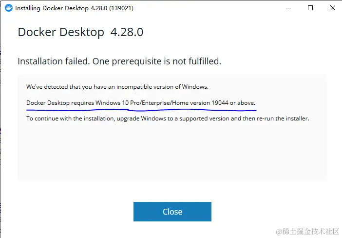
Task: Click the blue Close button
Action: coord(172,212)
